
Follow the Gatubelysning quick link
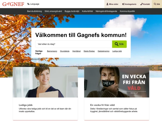click(x=103, y=51)
